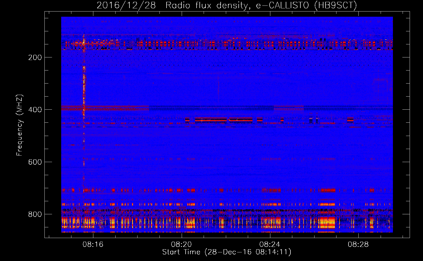Click the red horizontal band at 400 MHz
Screen dimensions: 423x261
105,108
